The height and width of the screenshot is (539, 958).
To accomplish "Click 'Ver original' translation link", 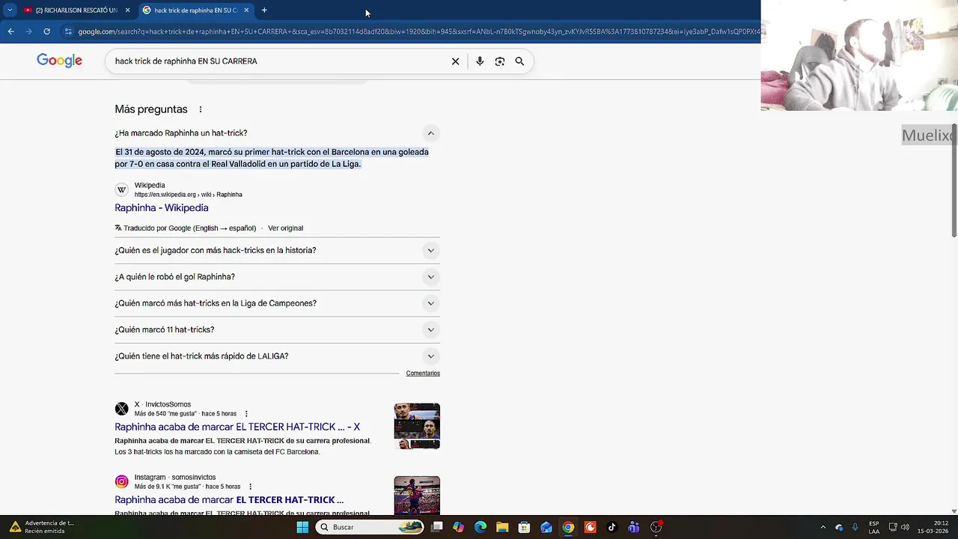I will [x=285, y=228].
